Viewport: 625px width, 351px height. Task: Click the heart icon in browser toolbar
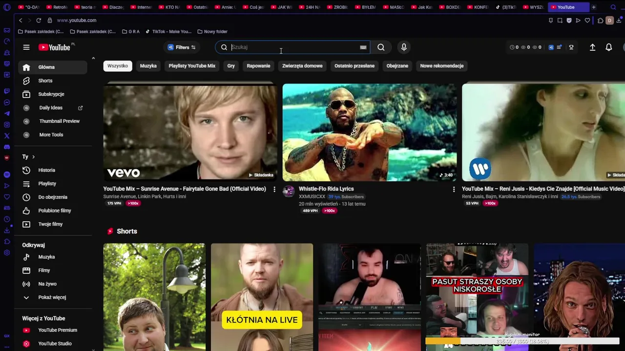point(587,20)
